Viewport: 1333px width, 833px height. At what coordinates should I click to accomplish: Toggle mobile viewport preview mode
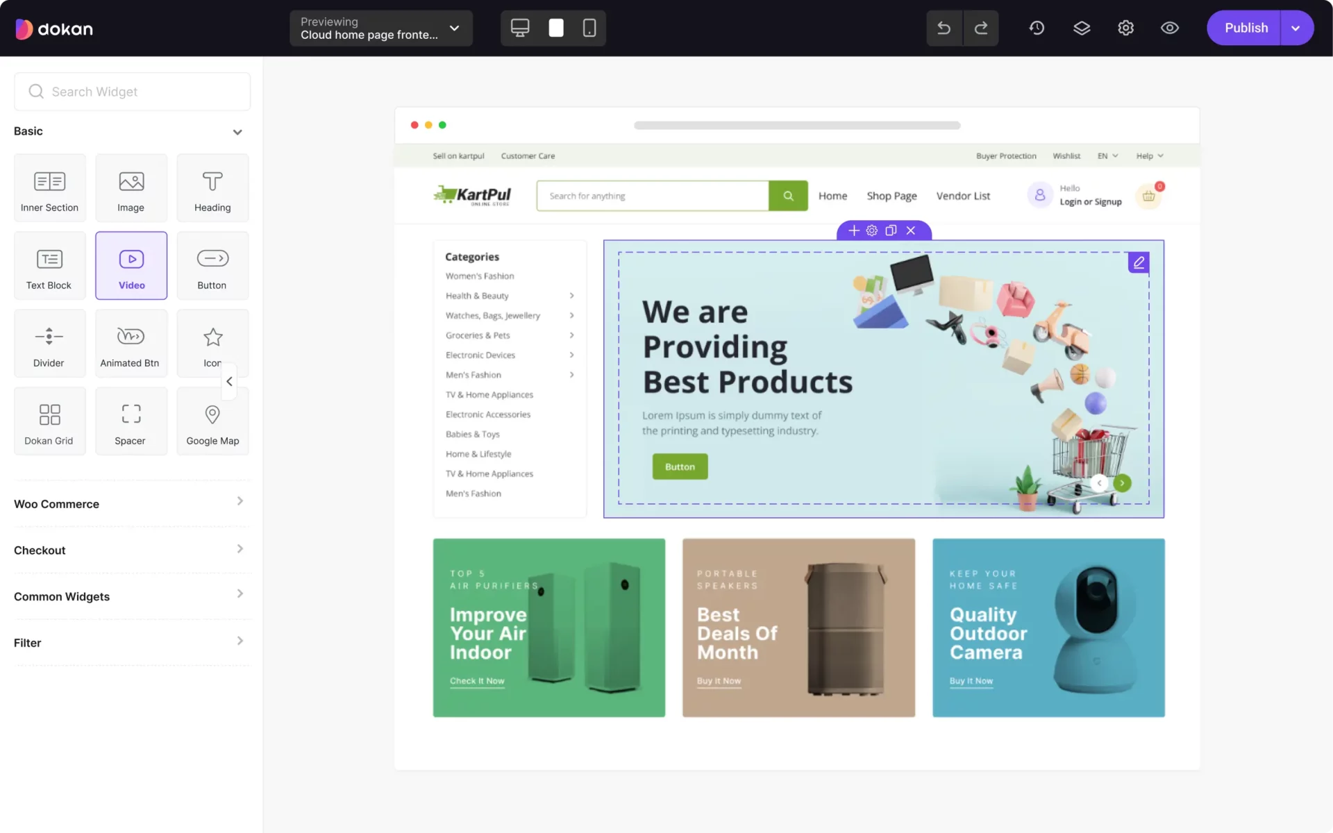point(589,28)
